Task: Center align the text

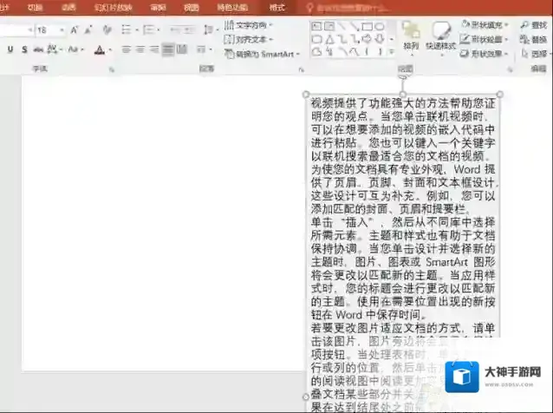Action: (139, 49)
